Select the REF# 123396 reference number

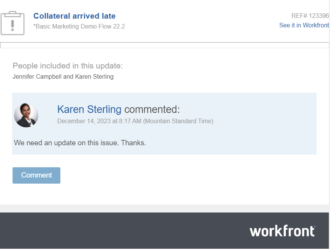tap(310, 16)
